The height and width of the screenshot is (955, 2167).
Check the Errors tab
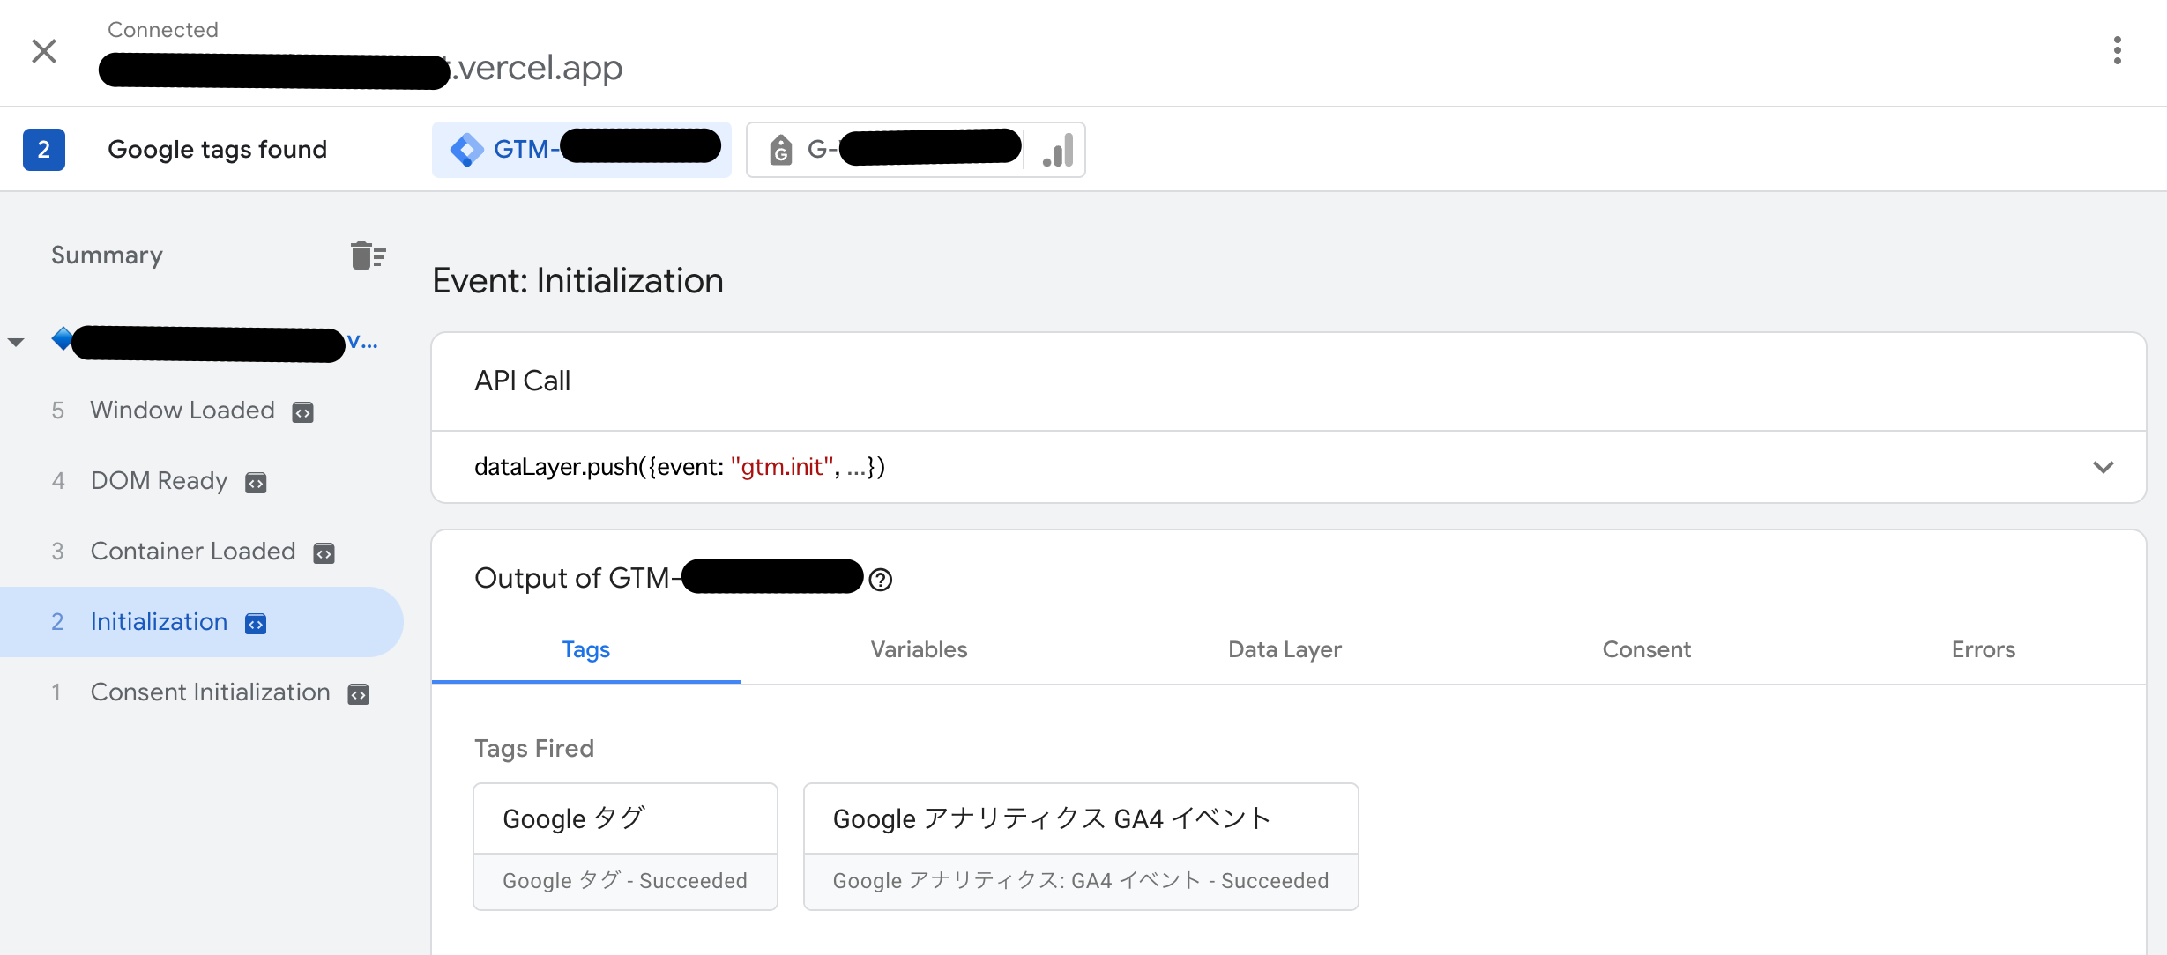click(x=1982, y=649)
